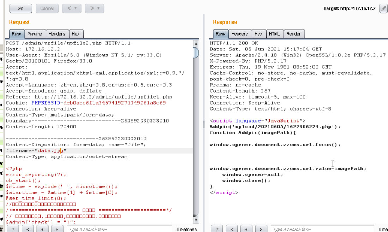Viewport: 388px width, 232px height.
Task: Click the Go button to send request
Action: point(20,8)
